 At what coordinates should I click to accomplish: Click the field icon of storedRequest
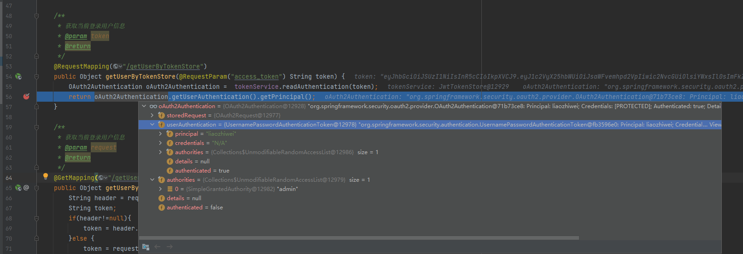click(161, 115)
